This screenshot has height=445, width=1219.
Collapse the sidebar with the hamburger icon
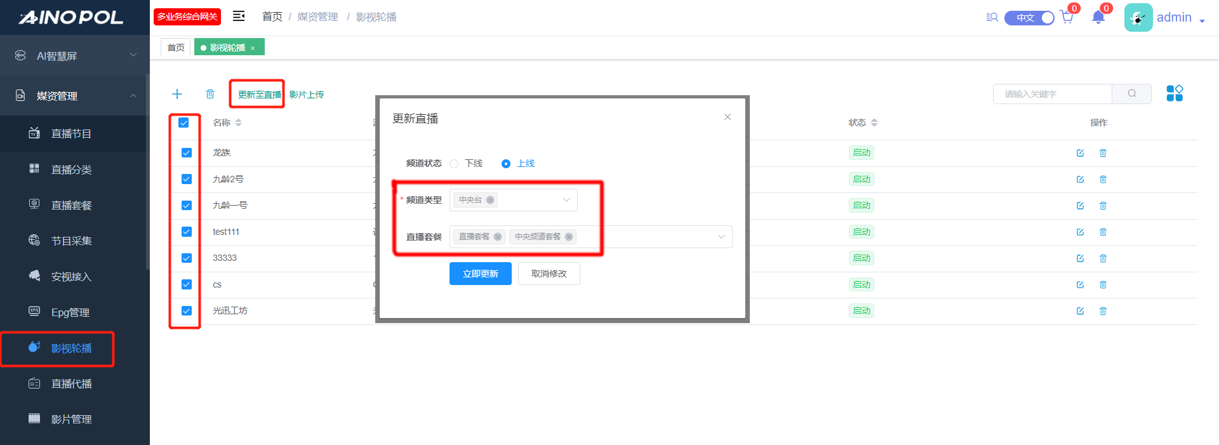click(x=239, y=17)
